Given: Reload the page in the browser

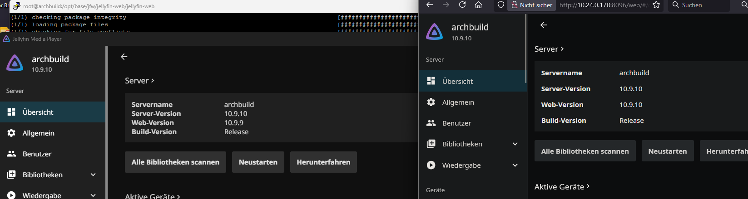Looking at the screenshot, I should (462, 5).
